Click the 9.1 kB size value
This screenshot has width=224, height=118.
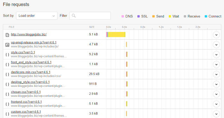[x=93, y=34]
